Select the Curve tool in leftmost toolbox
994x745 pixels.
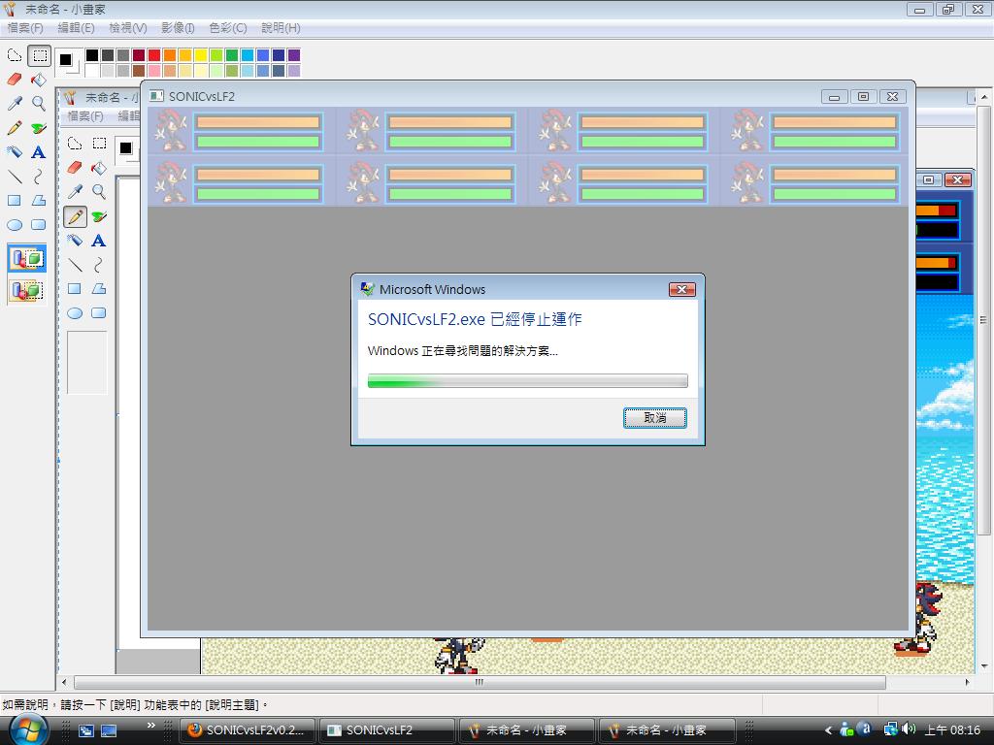[39, 177]
